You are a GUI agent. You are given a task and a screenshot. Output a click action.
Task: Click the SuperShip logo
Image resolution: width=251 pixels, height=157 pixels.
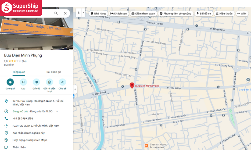pos(21,8)
